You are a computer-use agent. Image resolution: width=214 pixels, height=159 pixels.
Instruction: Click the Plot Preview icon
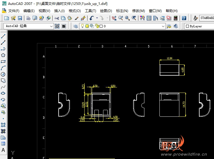(35, 18)
